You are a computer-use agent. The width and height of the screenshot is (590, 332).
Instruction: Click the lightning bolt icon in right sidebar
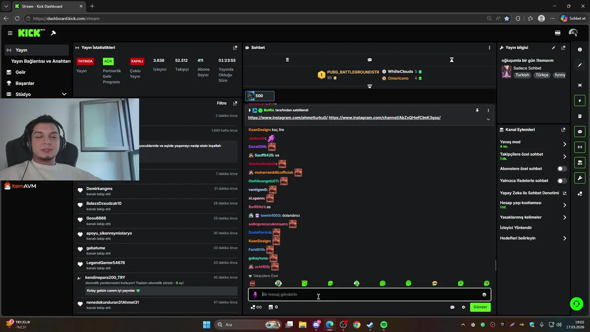(580, 101)
